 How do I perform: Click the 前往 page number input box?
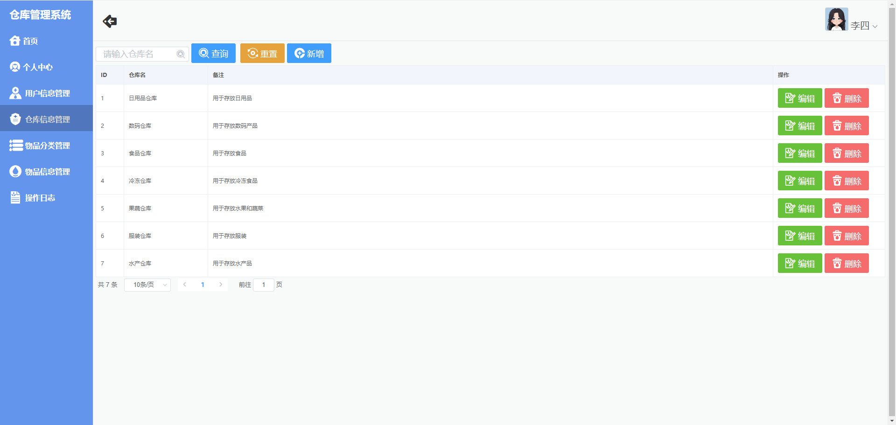click(x=264, y=285)
